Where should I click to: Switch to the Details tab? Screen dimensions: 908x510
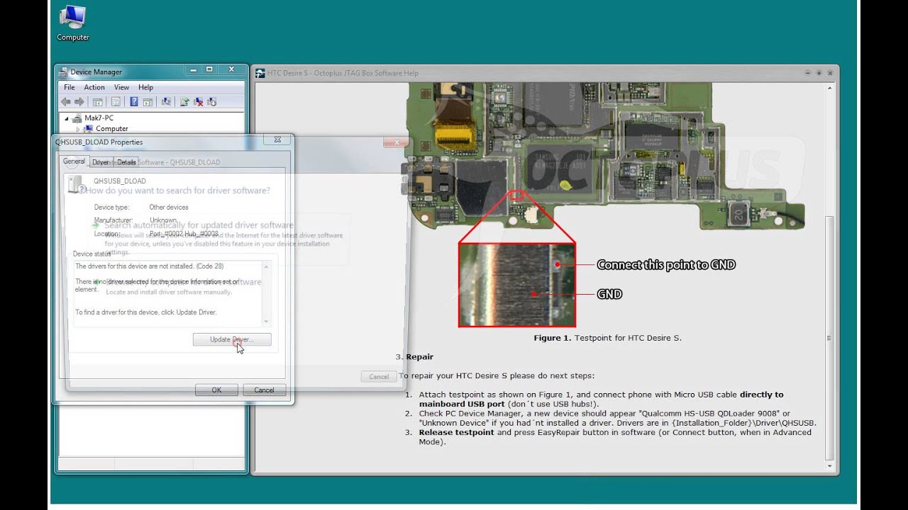(126, 162)
